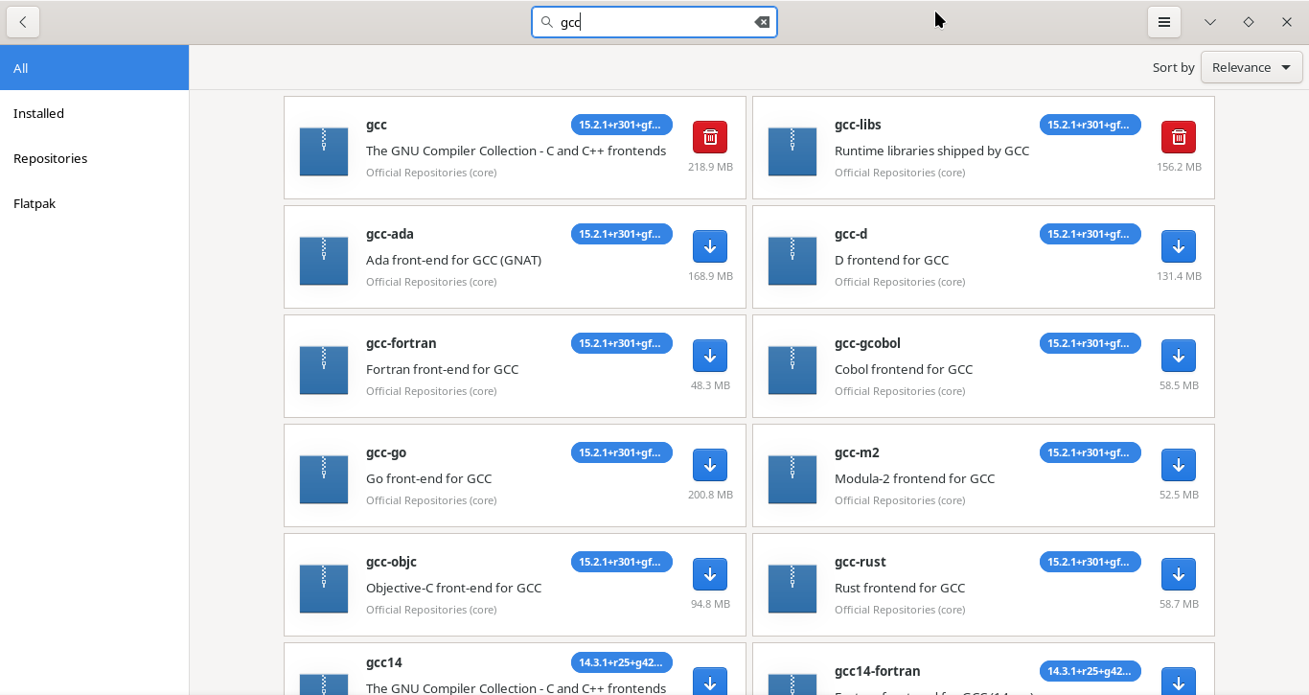Install the gcc-objc package
Viewport: 1309px width, 695px height.
pyautogui.click(x=710, y=574)
